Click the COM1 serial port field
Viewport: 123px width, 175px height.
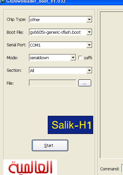pos(61,45)
